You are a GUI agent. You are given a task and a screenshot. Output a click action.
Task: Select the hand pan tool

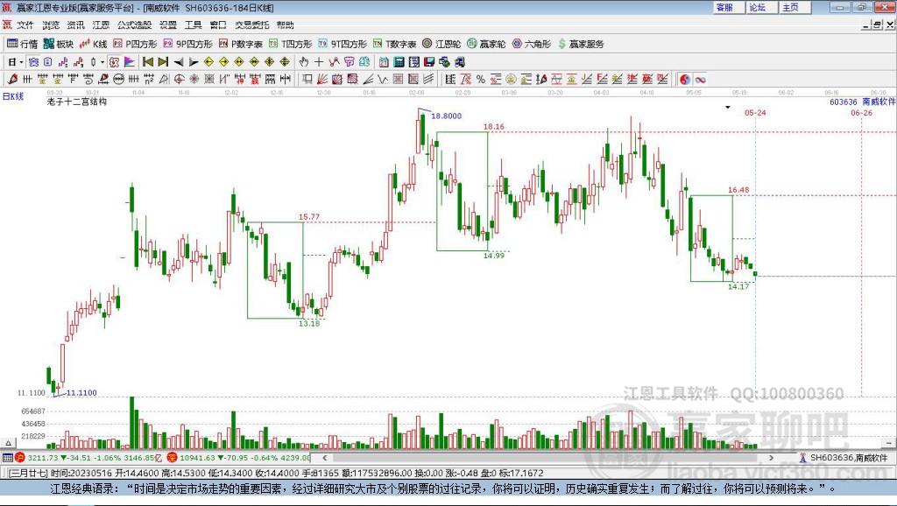click(304, 62)
